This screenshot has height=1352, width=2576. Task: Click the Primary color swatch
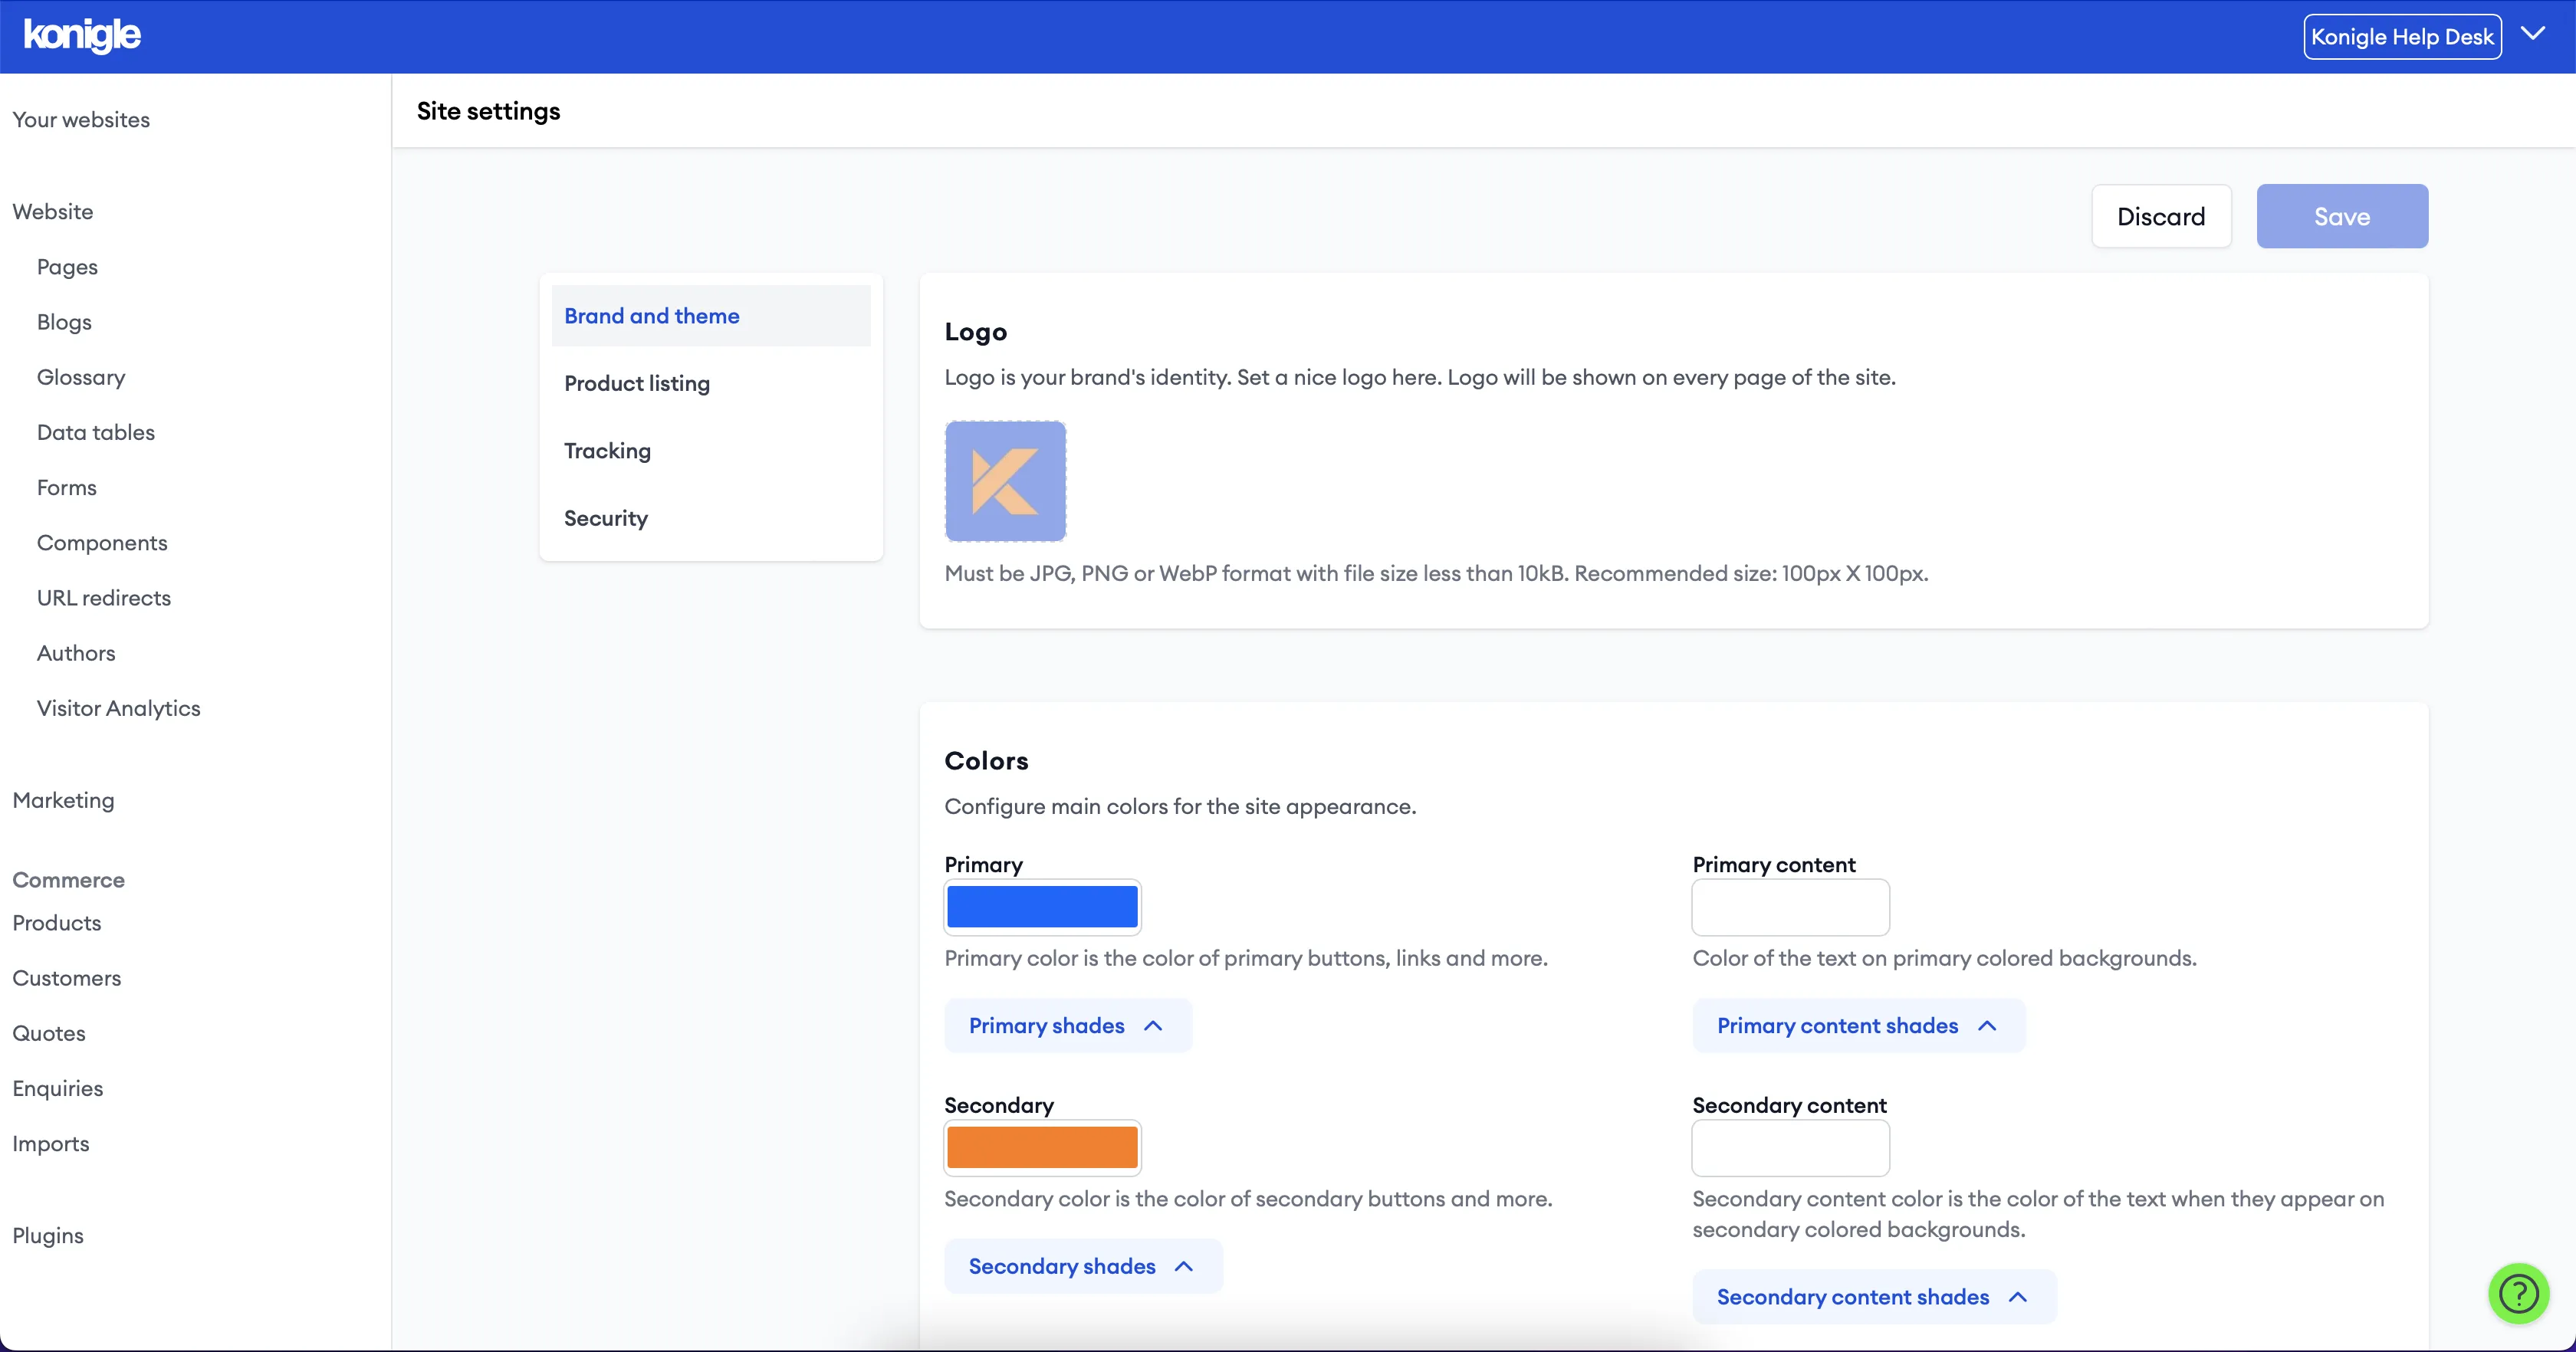pos(1041,907)
